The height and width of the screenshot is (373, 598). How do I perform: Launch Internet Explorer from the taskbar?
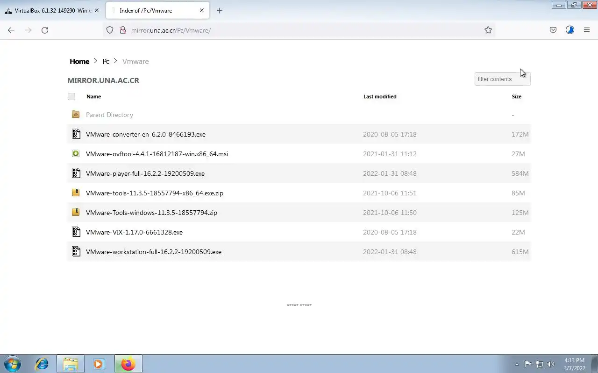click(x=42, y=364)
